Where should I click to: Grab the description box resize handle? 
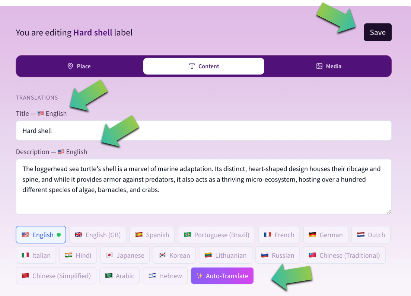pyautogui.click(x=389, y=212)
